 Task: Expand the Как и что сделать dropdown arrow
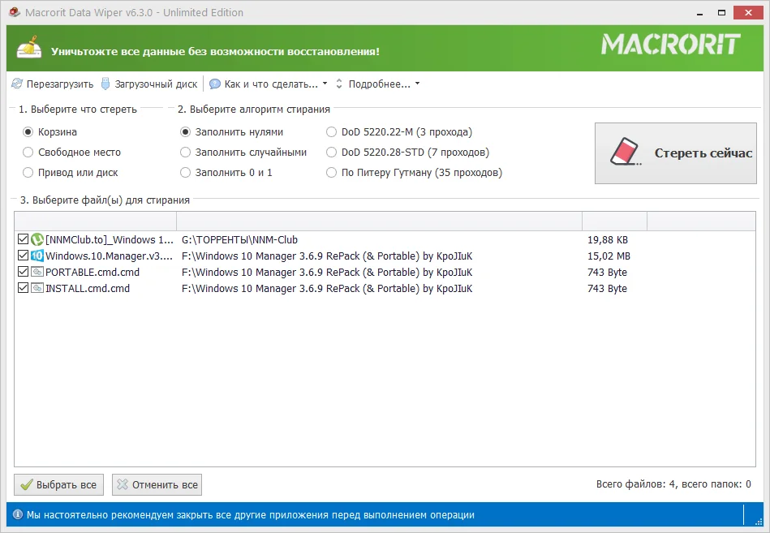(x=325, y=84)
